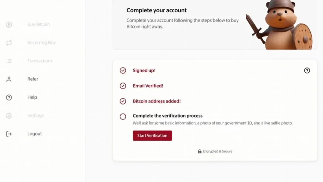
Task: Click the Recurring Buy arrows icon
Action: [x=9, y=43]
